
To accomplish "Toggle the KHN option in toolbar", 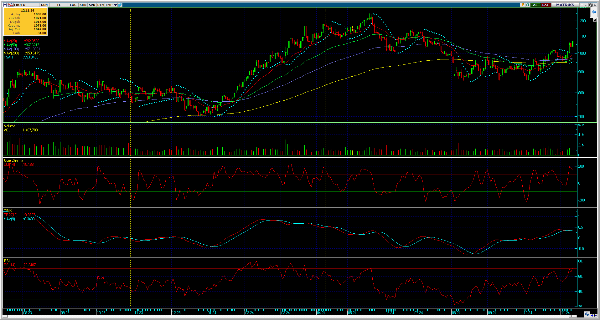I will point(83,5).
